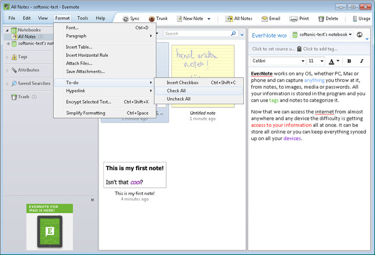
Task: Click to set source URL field
Action: [x=273, y=49]
